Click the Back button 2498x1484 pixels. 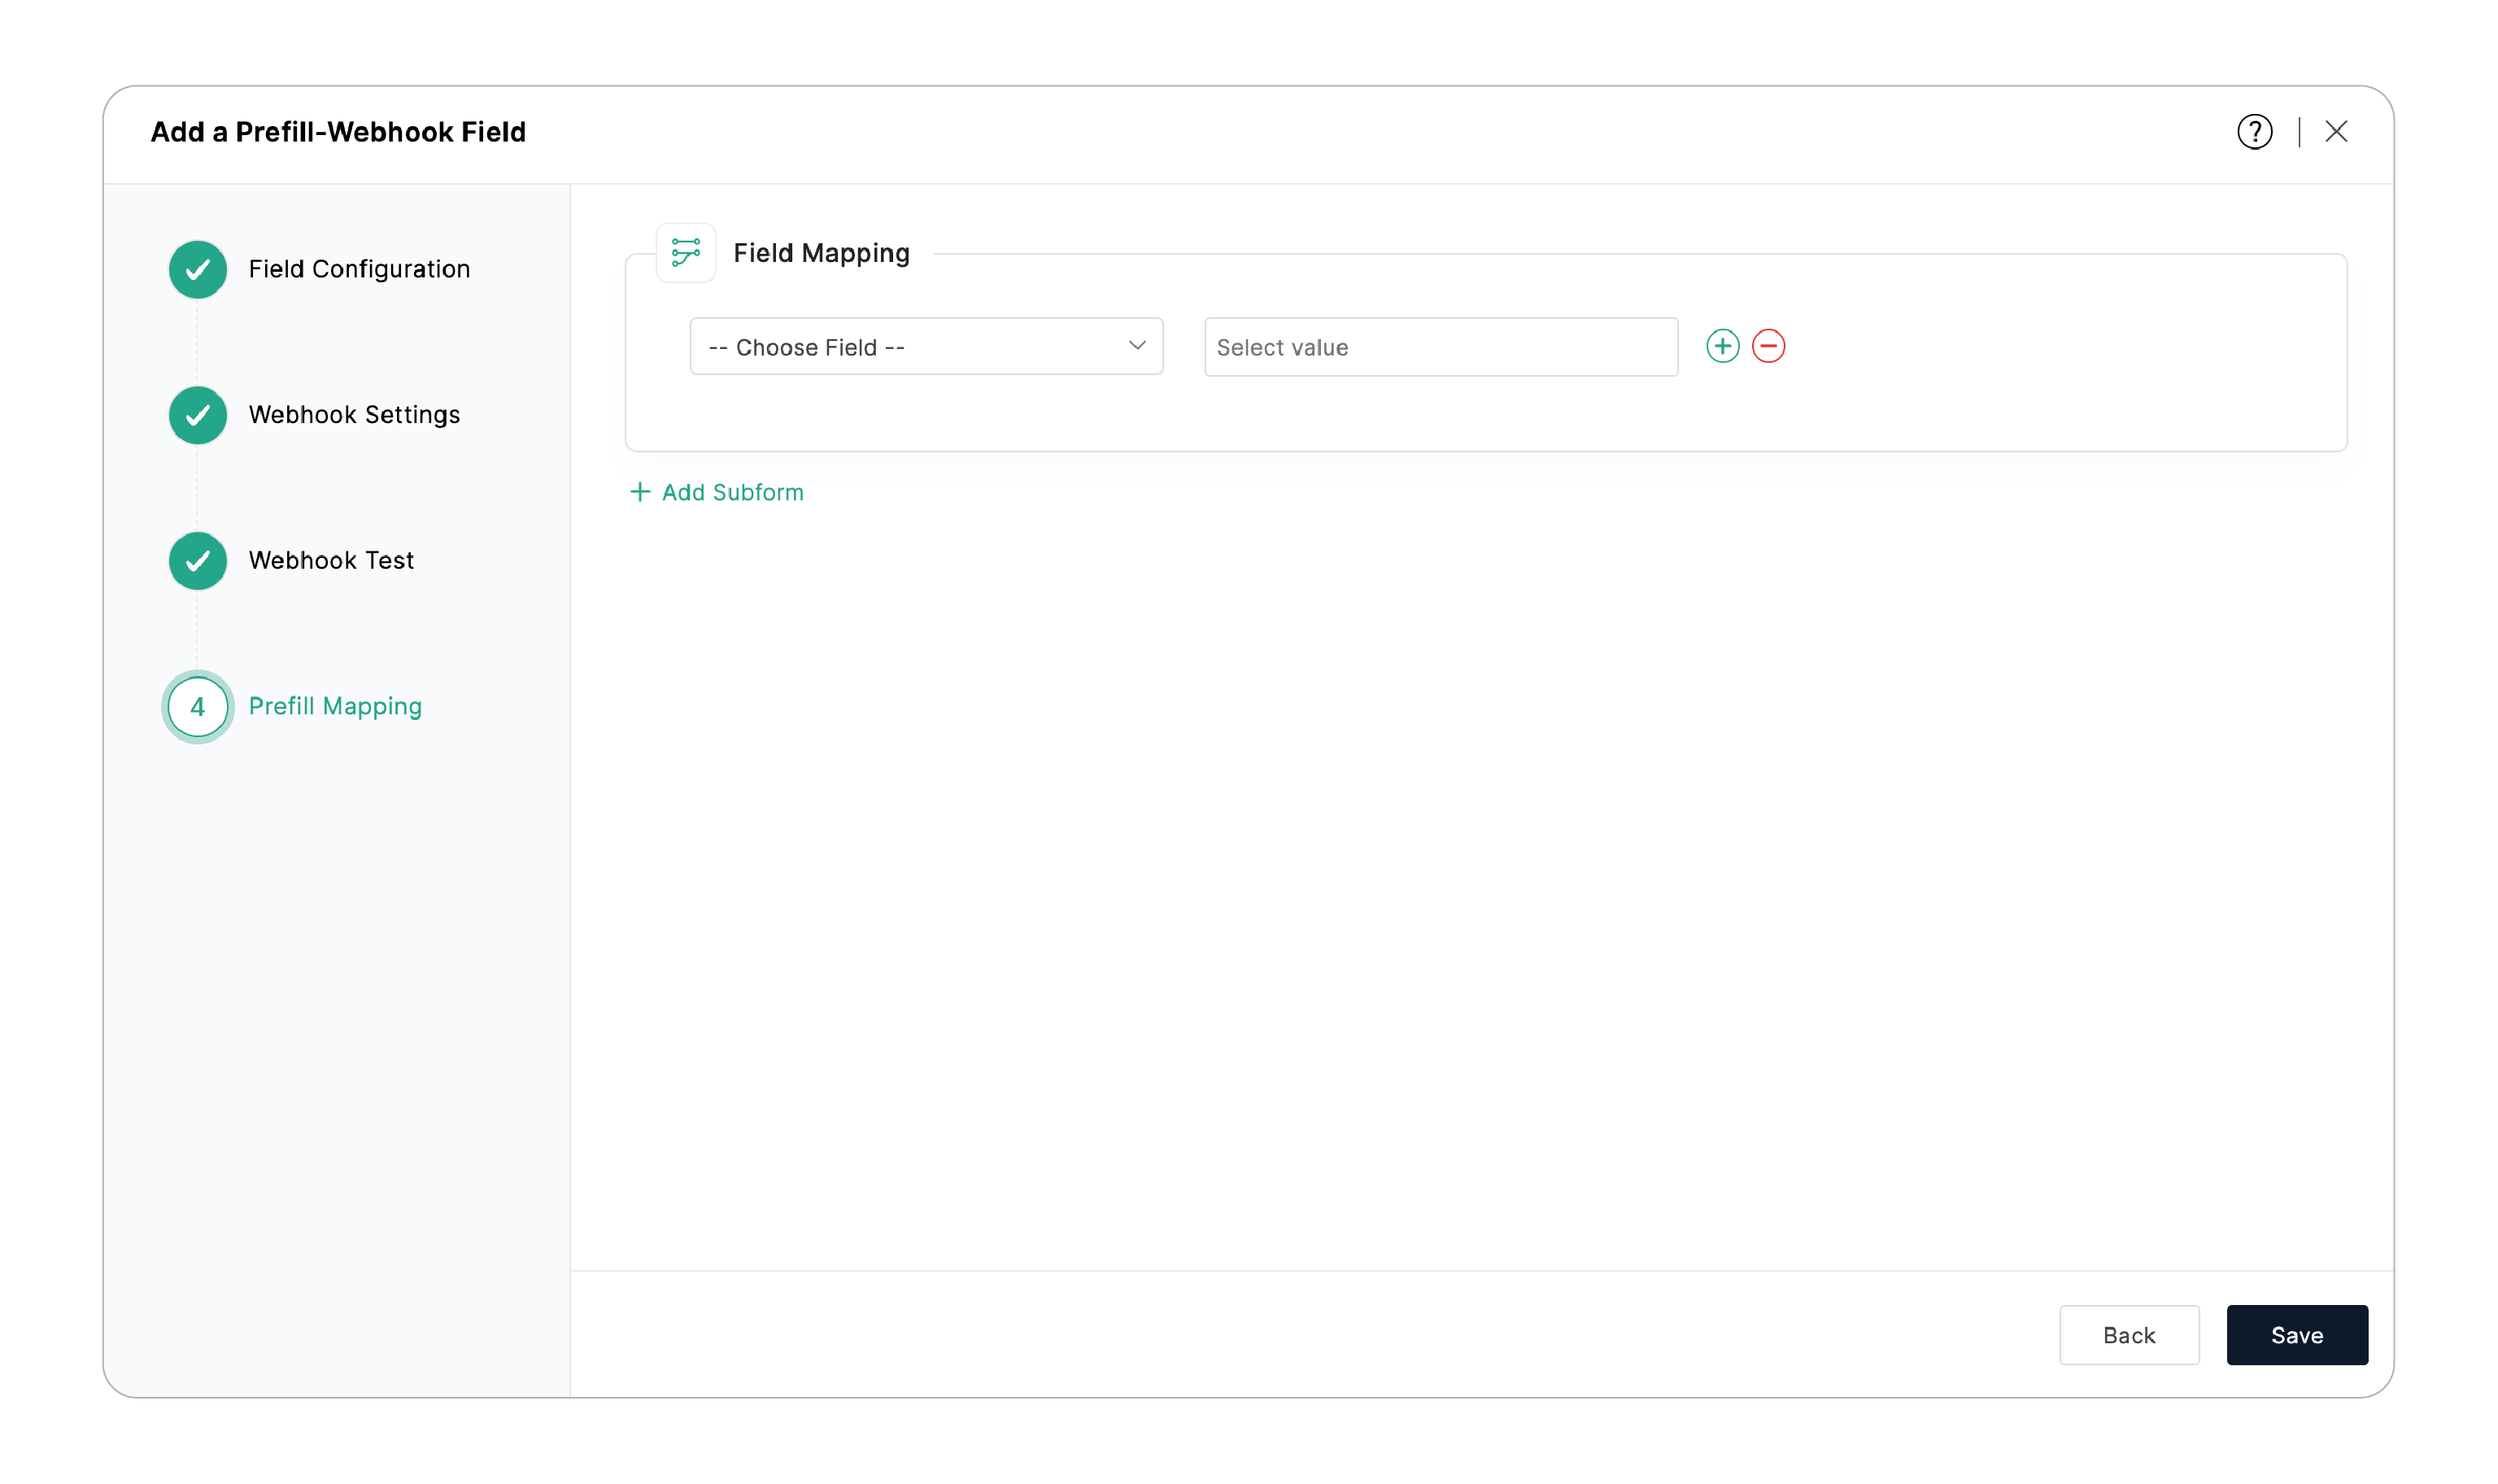[2130, 1335]
